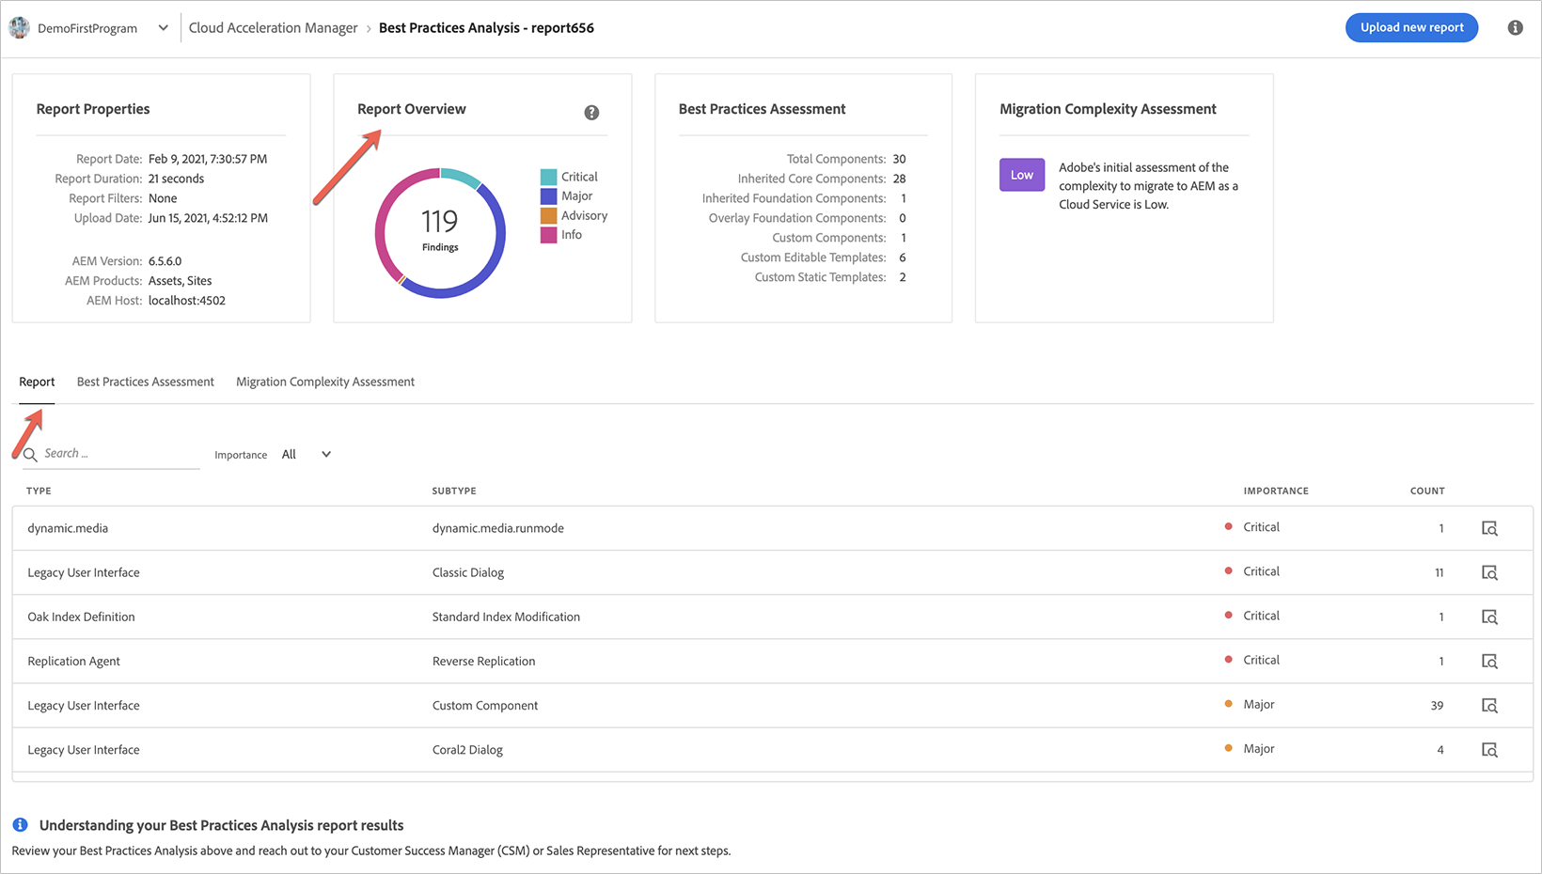Click the AEM Host value localhost:4502
Screen dimensions: 1542x874
coord(187,301)
